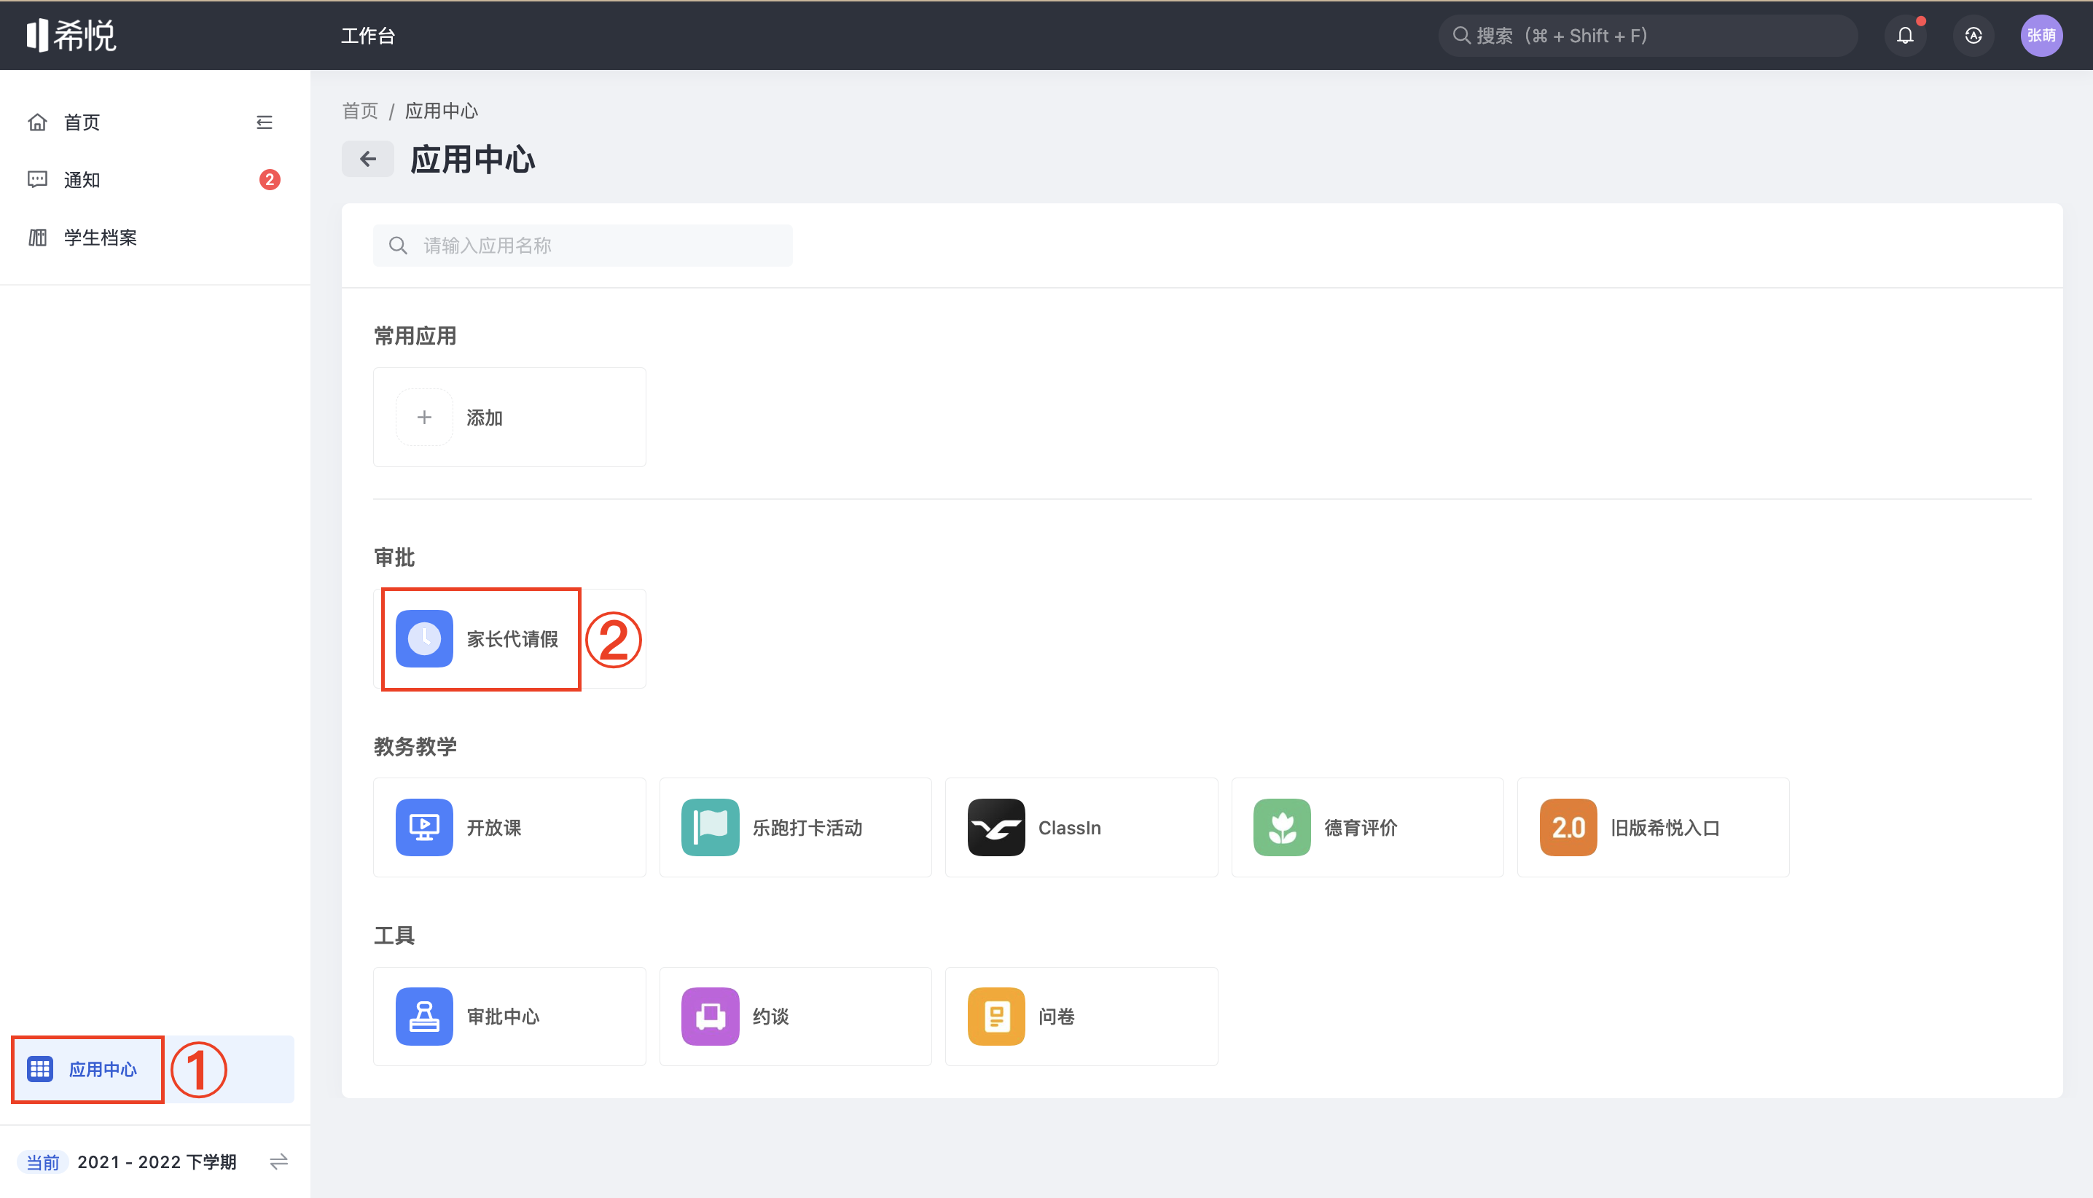Click the 家长代请假 label
The image size is (2093, 1198).
click(x=512, y=638)
